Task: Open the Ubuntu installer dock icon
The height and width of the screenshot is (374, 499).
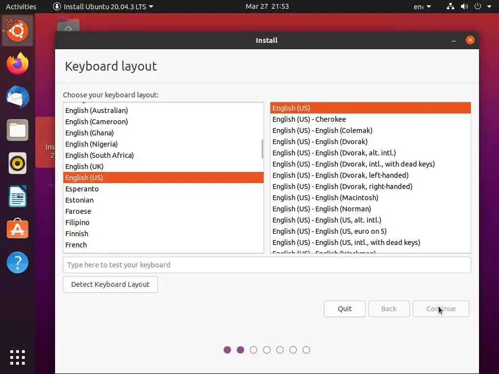Action: point(18,31)
